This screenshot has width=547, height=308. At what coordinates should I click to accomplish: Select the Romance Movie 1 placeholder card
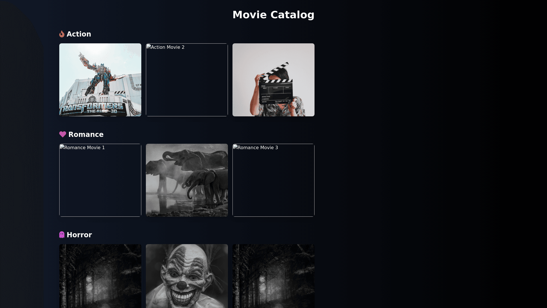coord(100,180)
